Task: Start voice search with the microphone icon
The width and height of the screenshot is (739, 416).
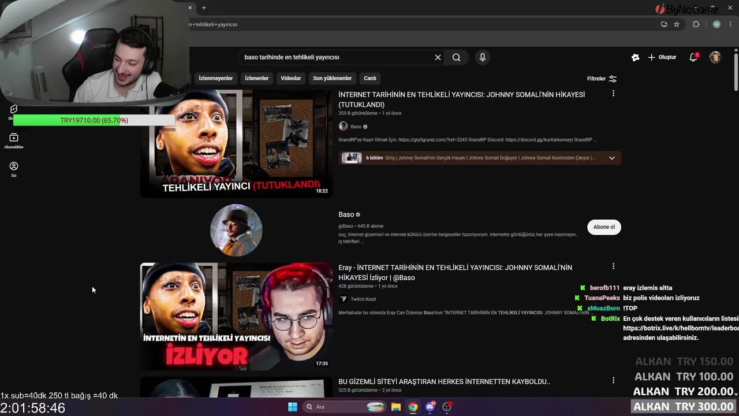Action: pyautogui.click(x=483, y=57)
